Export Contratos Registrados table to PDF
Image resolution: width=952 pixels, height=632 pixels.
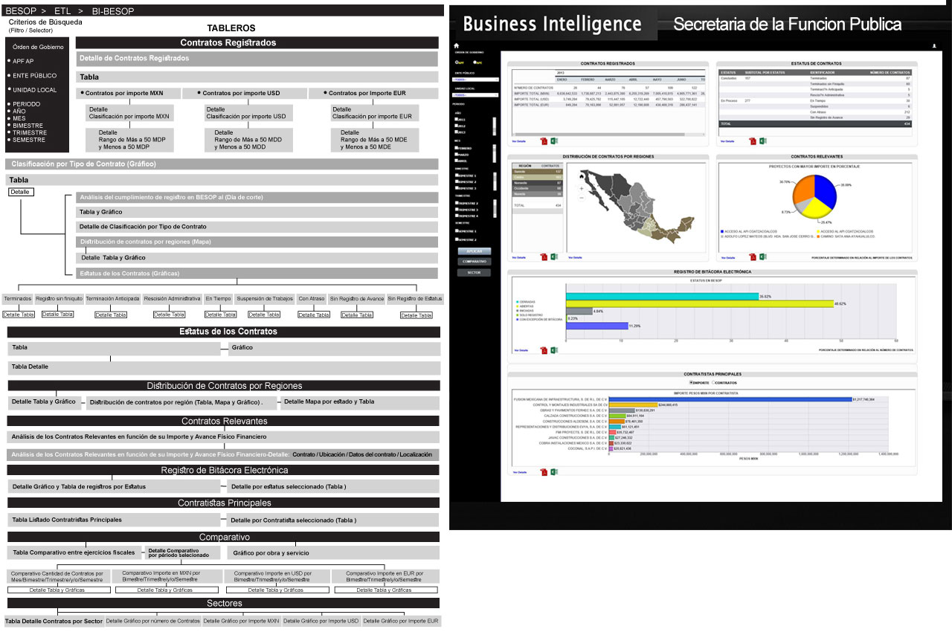544,141
